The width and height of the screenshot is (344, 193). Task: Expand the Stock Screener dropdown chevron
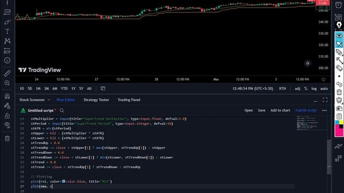tap(49, 100)
